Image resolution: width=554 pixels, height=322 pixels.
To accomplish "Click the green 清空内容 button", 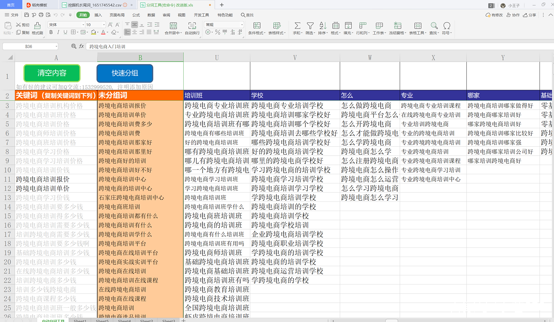I will [52, 73].
